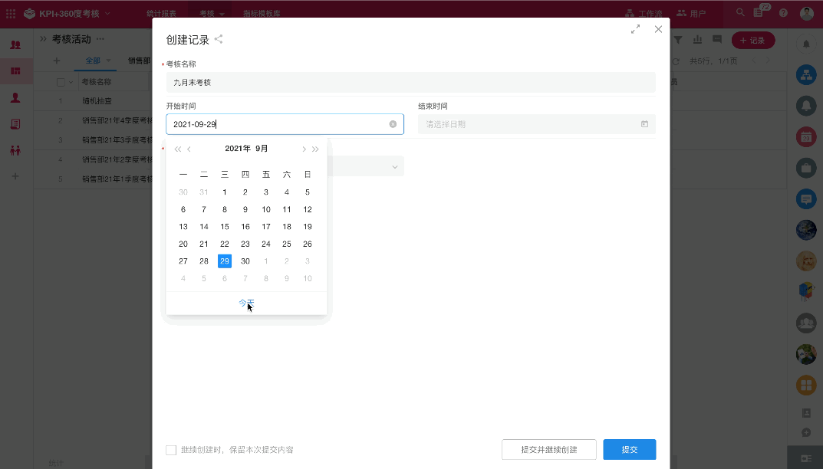The image size is (823, 469).
Task: Go to next month in calendar
Action: coord(304,149)
